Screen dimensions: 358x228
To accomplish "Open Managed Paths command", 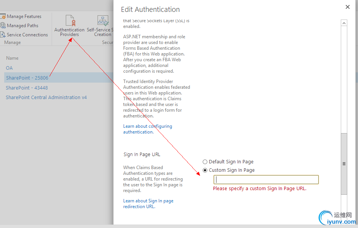I will pos(22,26).
